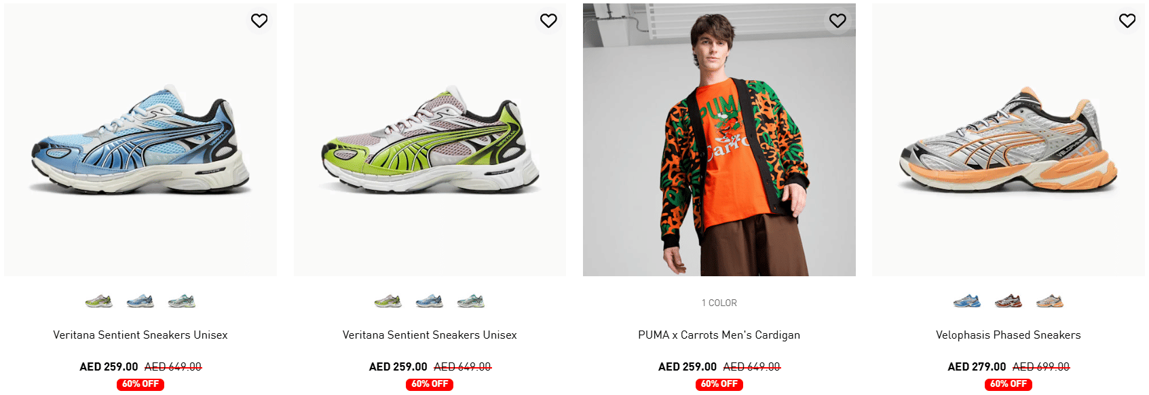This screenshot has width=1149, height=395.
Task: Open Velophasis Phased Sneakers title link
Action: (1008, 335)
